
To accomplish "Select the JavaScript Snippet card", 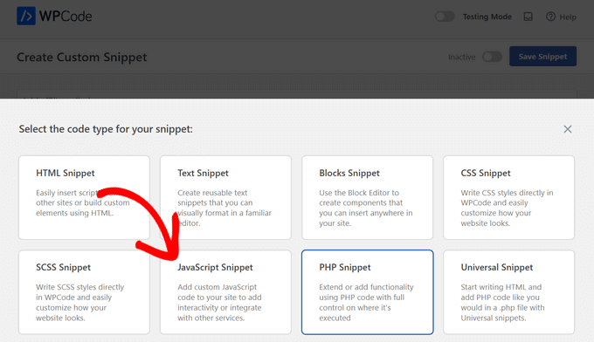I will (x=225, y=292).
